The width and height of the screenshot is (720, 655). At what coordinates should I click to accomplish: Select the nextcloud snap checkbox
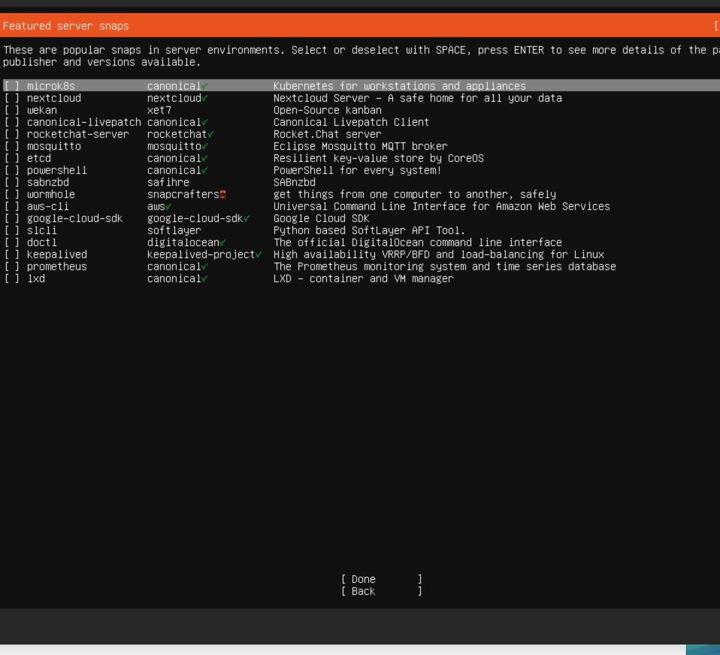pos(12,98)
